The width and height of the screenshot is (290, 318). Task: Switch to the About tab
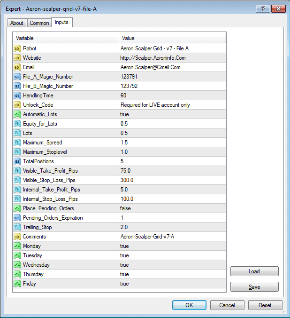point(17,23)
